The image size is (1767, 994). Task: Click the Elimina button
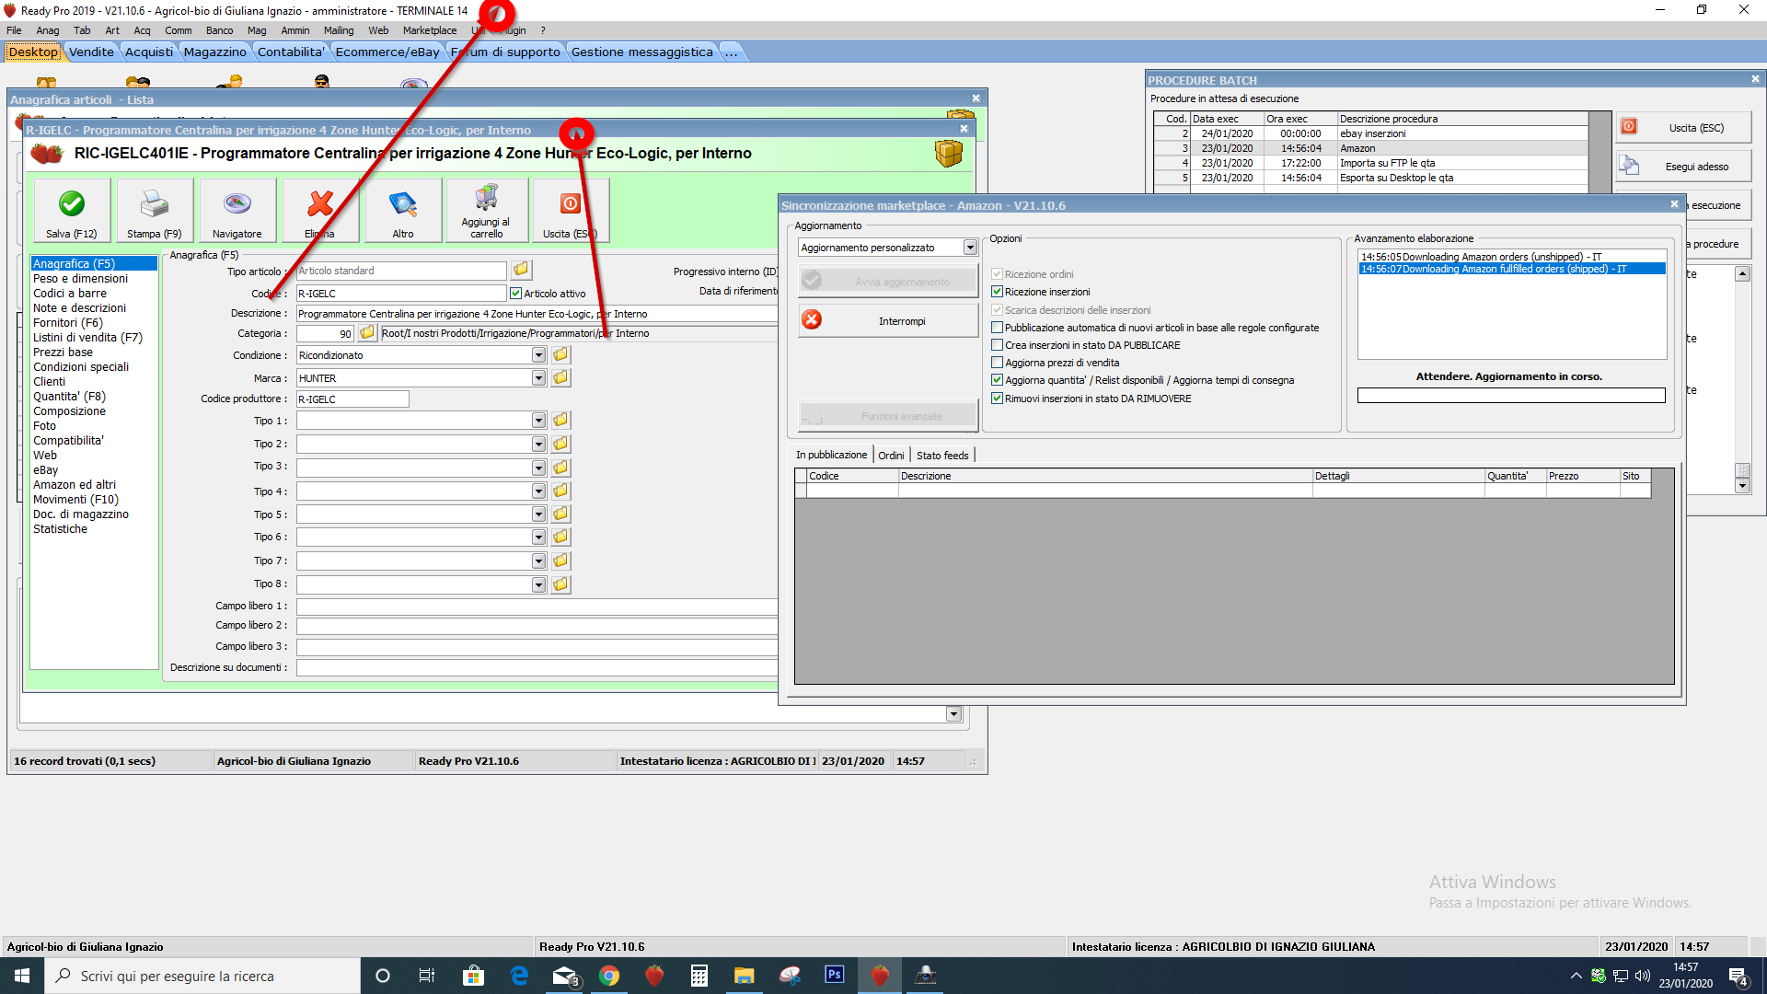(x=320, y=211)
